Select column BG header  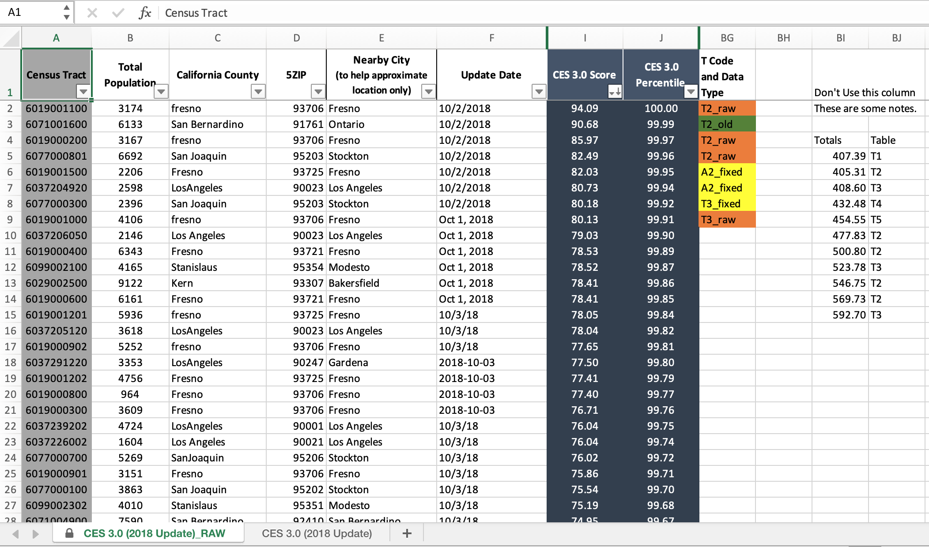(727, 38)
